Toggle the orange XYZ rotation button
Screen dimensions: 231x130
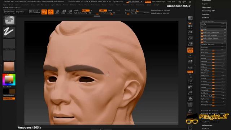click(190, 72)
